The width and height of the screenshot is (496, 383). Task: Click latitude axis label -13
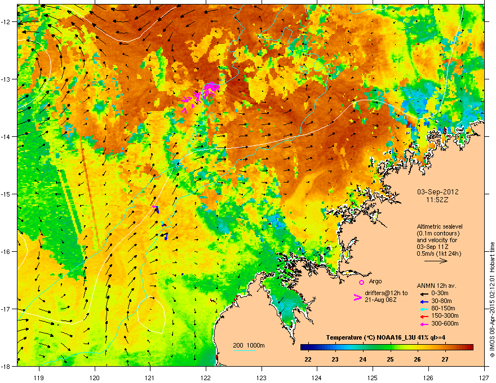pyautogui.click(x=6, y=79)
